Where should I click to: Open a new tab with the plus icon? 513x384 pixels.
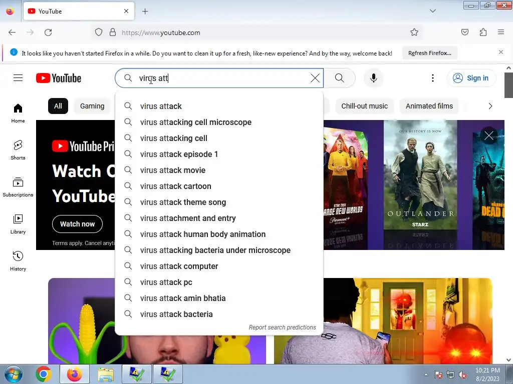point(145,11)
